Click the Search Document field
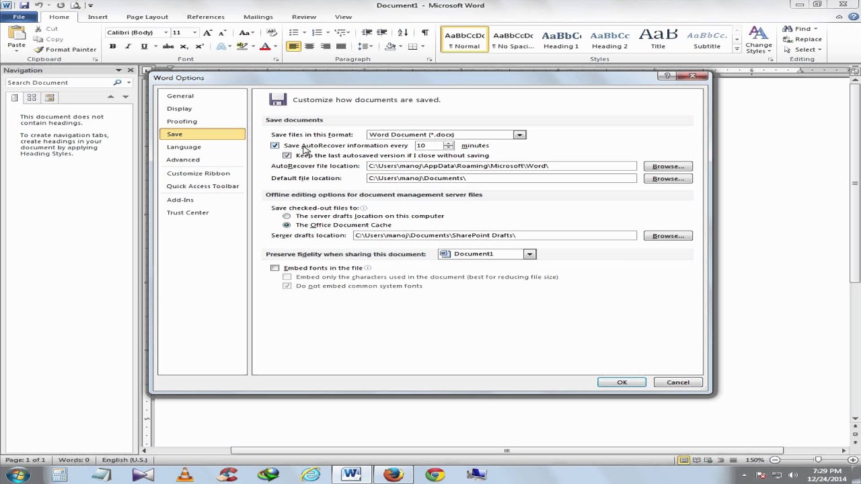Image resolution: width=861 pixels, height=484 pixels. pos(58,83)
